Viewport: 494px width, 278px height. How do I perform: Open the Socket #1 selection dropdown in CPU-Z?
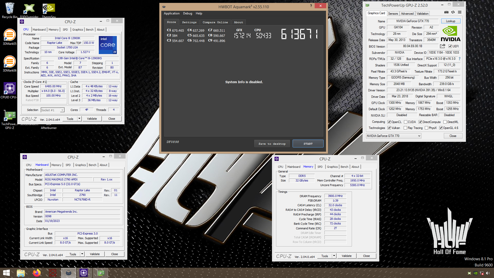(x=52, y=110)
